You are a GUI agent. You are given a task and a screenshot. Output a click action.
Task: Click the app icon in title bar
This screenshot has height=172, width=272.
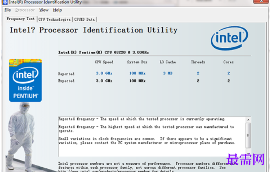[5, 2]
